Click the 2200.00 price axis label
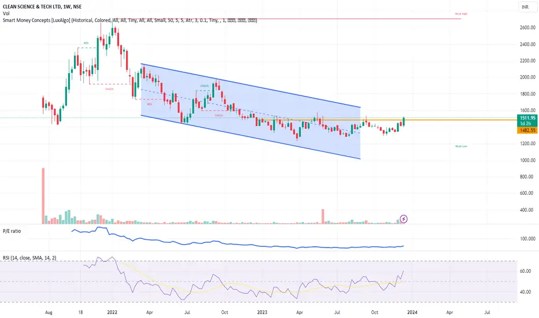The height and width of the screenshot is (318, 539). click(527, 61)
